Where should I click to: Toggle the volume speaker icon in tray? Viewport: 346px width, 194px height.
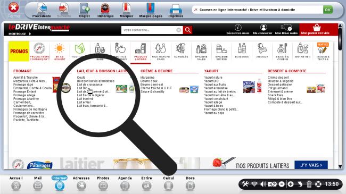pos(263,184)
